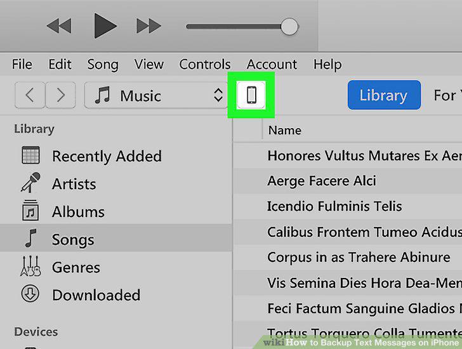Sort by the Name column header

click(x=284, y=130)
